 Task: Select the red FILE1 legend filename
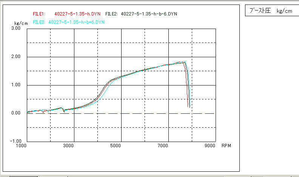(x=77, y=14)
